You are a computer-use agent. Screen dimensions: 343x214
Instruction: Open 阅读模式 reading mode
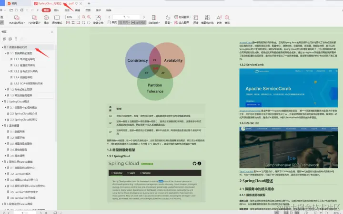(x=57, y=19)
